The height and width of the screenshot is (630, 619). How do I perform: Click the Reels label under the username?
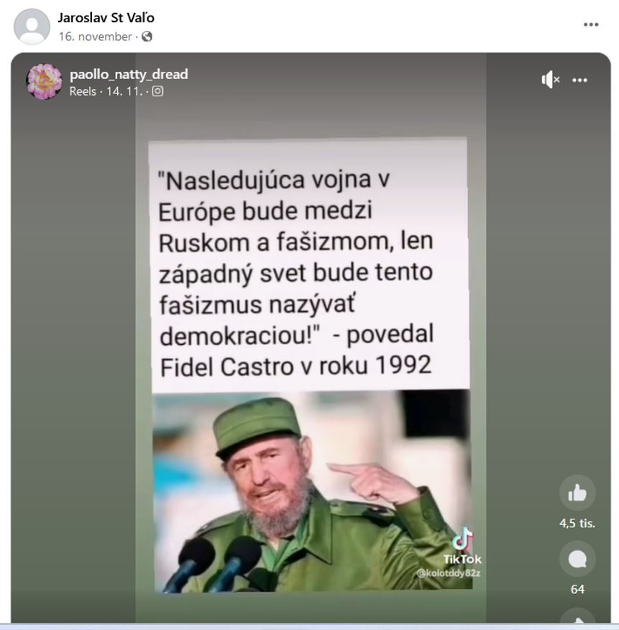(83, 92)
